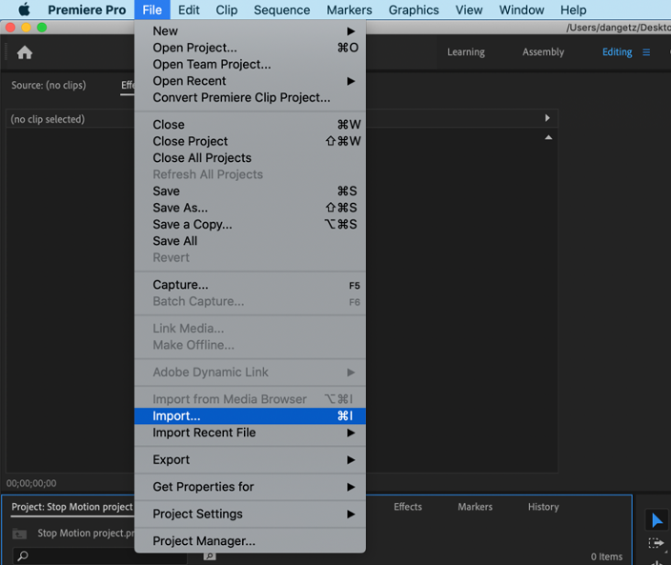Switch to the Assembly workspace
This screenshot has width=671, height=565.
[x=542, y=52]
